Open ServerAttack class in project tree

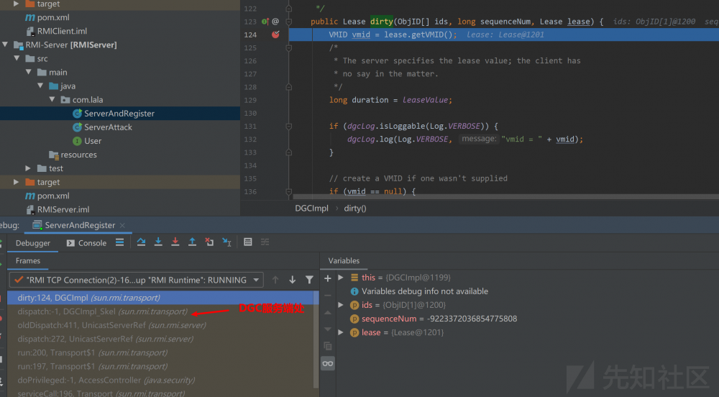108,127
